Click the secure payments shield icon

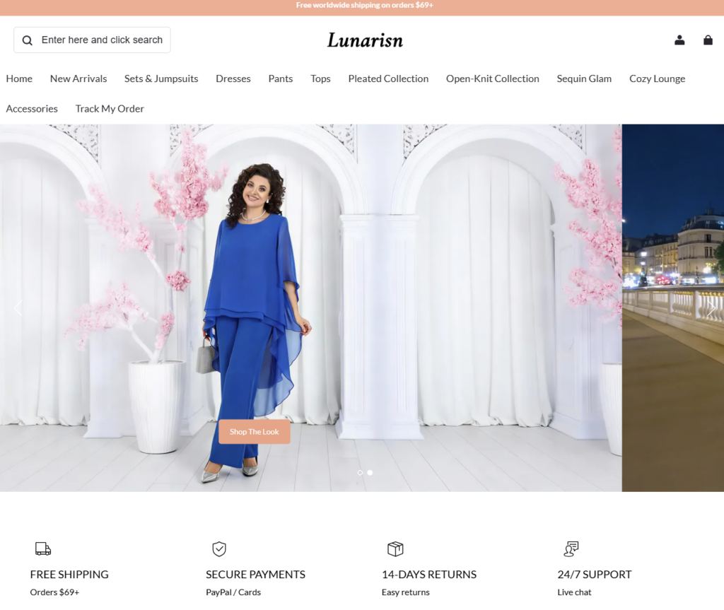pyautogui.click(x=219, y=549)
